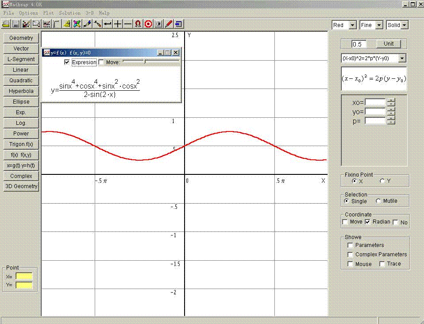424x324 pixels.
Task: Click the Geometry button
Action: click(21, 38)
